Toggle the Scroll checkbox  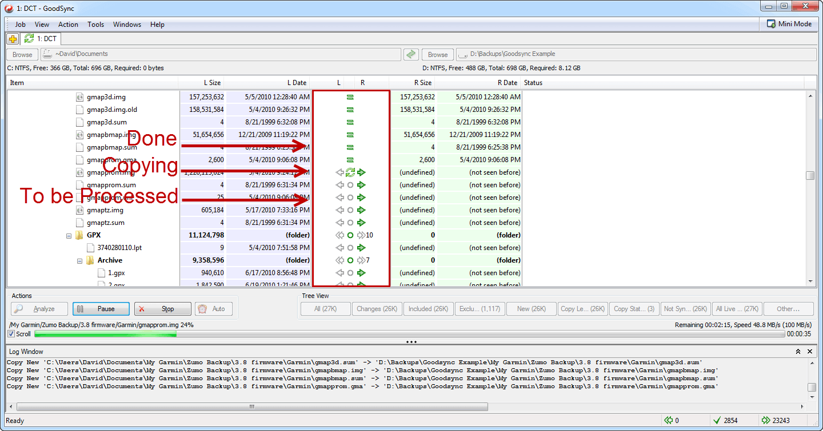[11, 334]
